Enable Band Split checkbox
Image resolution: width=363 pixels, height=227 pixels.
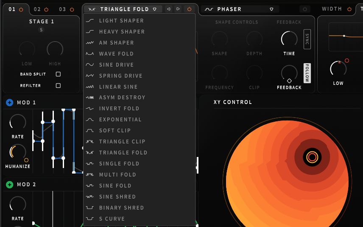click(x=59, y=74)
